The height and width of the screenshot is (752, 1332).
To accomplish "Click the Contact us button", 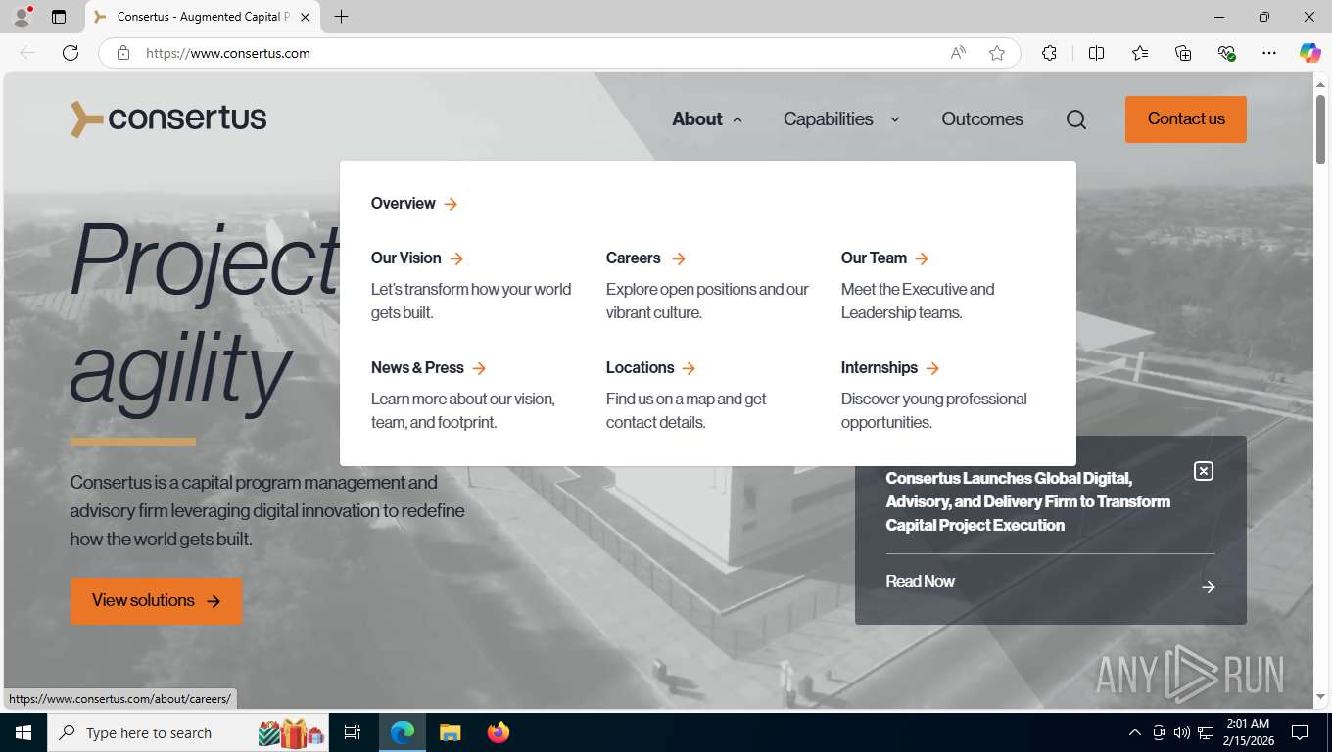I will tap(1186, 119).
